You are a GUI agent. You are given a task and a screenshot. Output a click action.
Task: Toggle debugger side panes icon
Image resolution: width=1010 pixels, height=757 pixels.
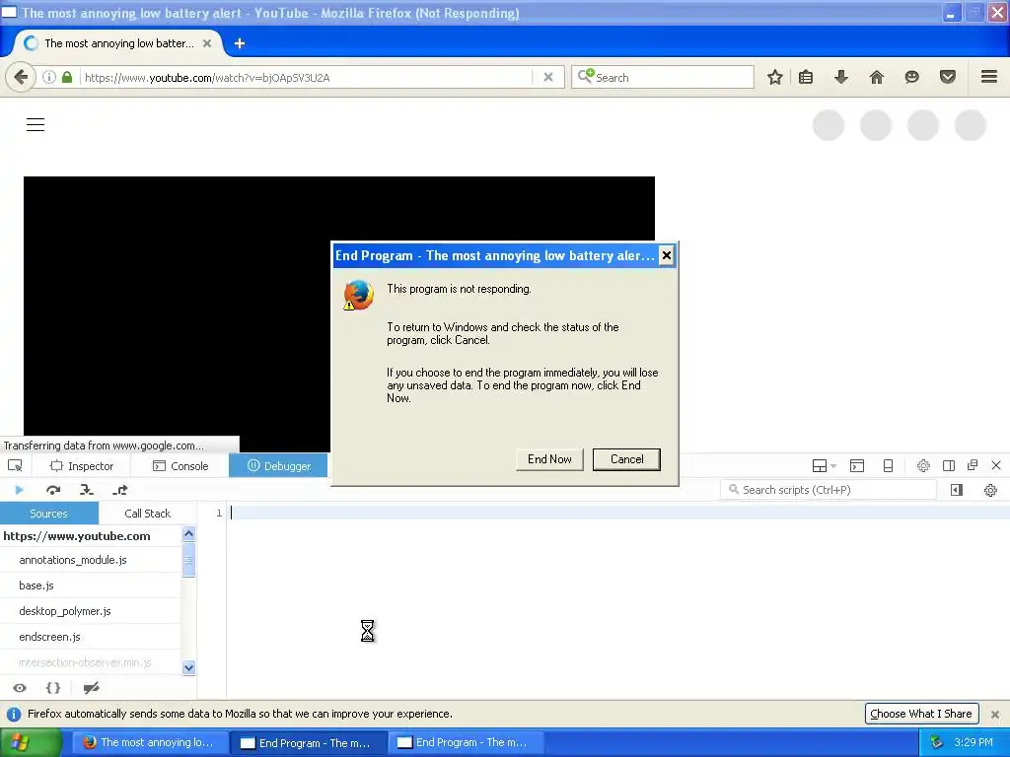click(957, 490)
